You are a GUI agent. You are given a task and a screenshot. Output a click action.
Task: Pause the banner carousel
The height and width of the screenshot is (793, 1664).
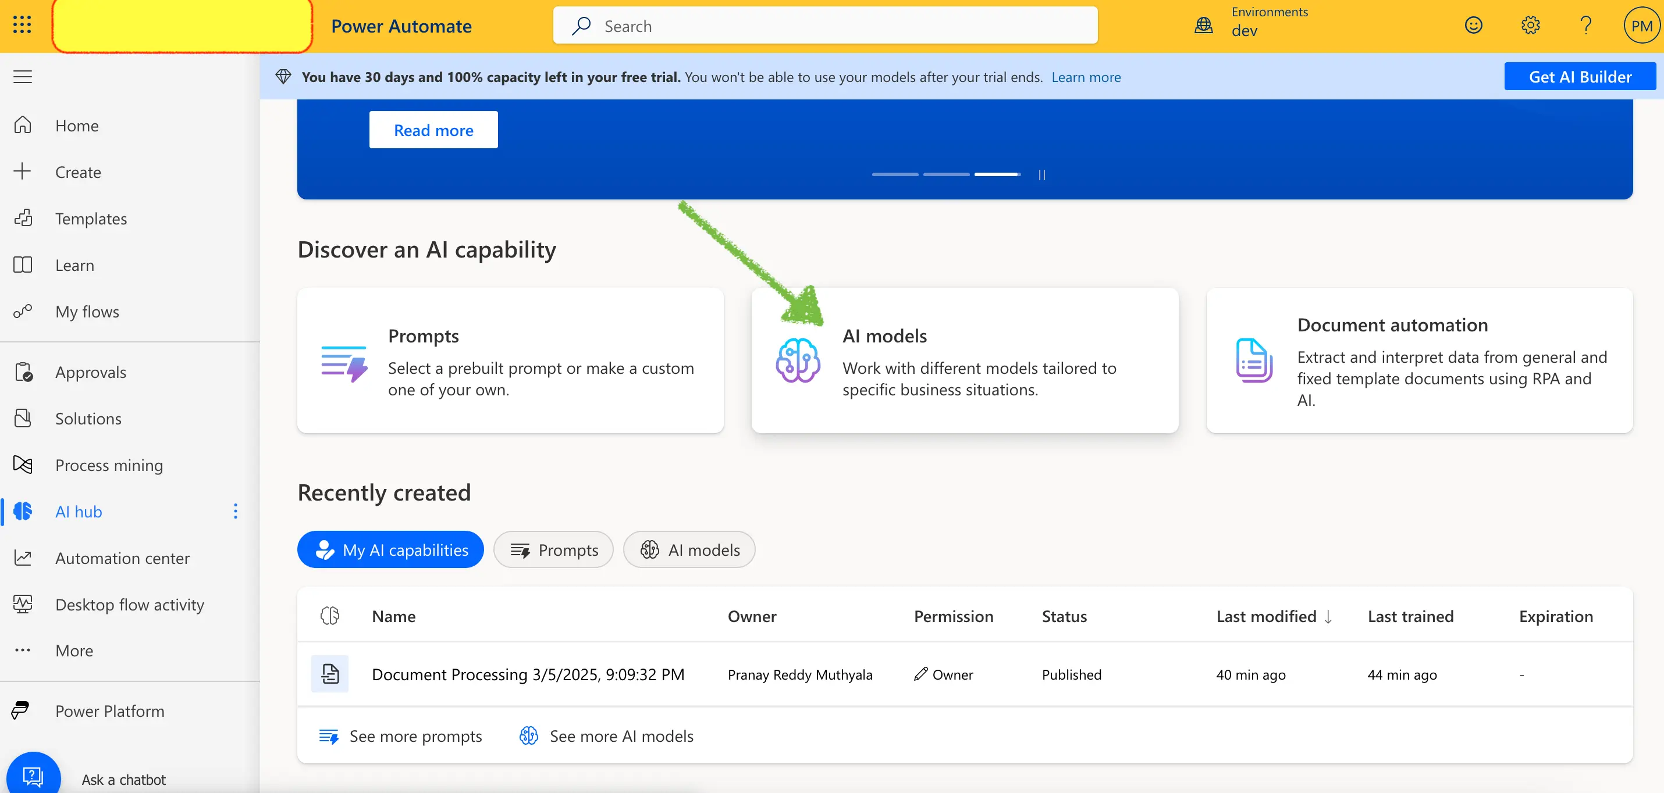click(x=1041, y=174)
